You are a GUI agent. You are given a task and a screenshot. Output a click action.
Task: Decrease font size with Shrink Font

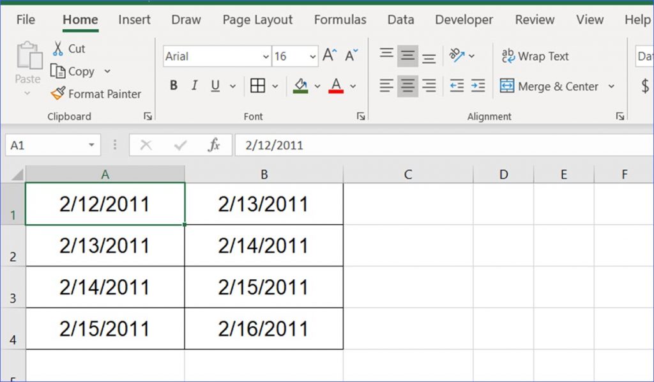(350, 56)
